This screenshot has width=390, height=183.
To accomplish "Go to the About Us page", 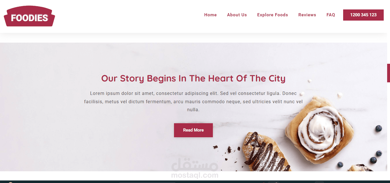I will tap(237, 15).
